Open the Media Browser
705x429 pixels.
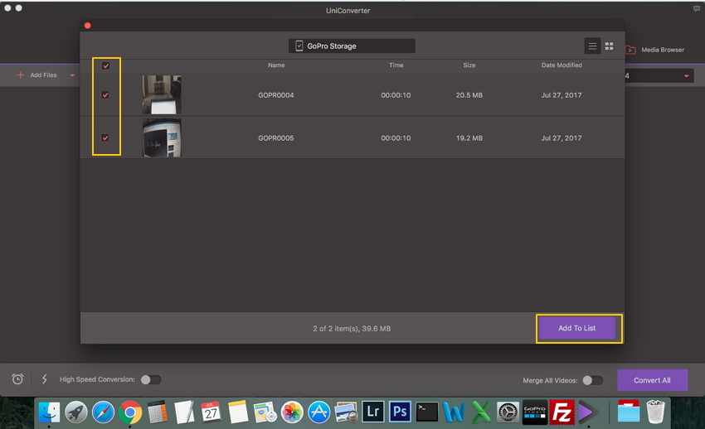pos(655,50)
